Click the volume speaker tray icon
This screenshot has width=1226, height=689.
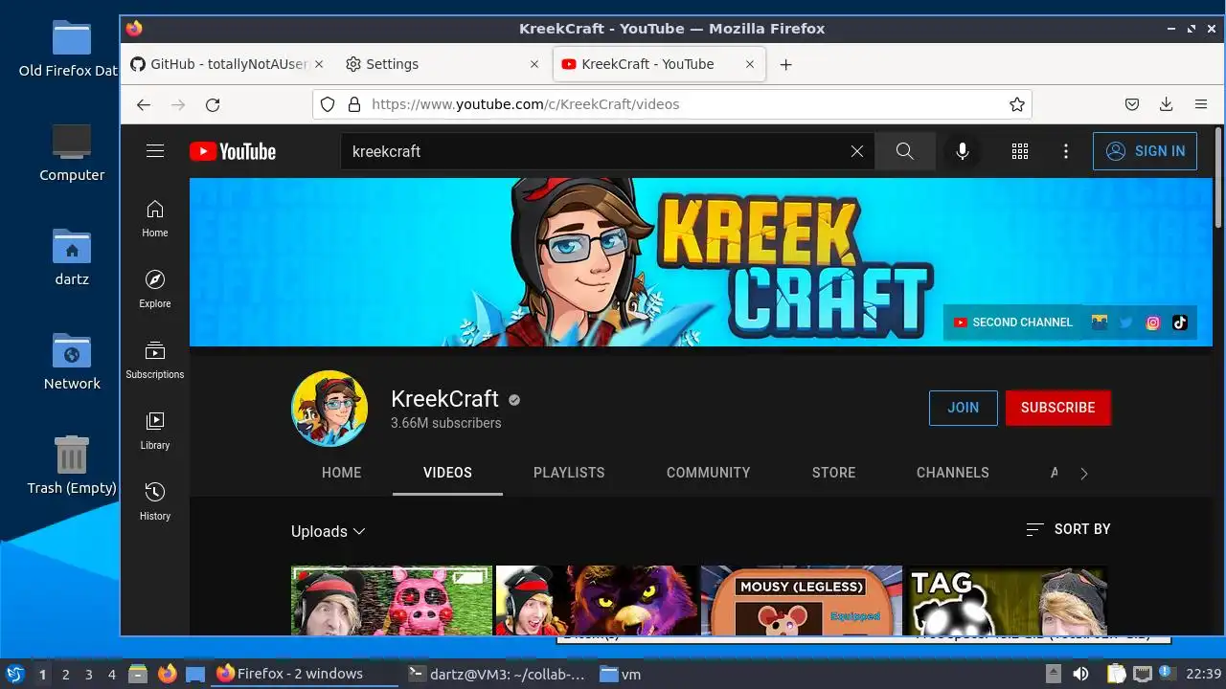point(1080,674)
